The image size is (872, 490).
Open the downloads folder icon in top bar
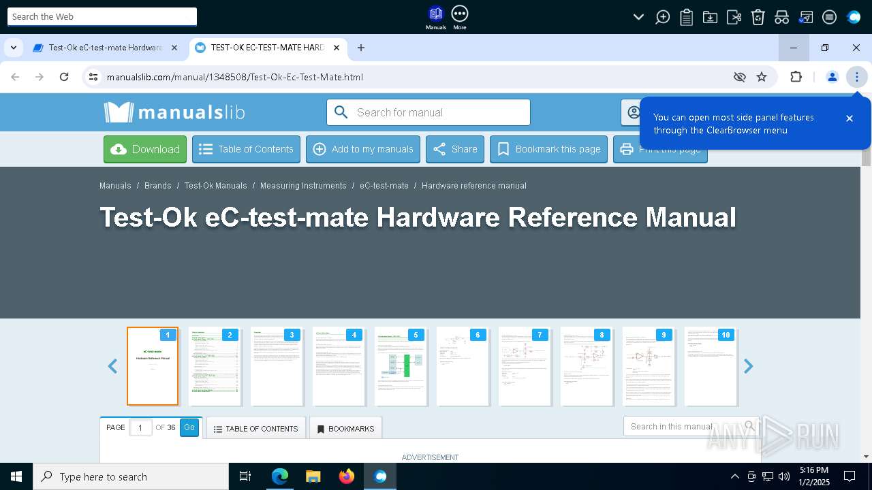tap(710, 17)
